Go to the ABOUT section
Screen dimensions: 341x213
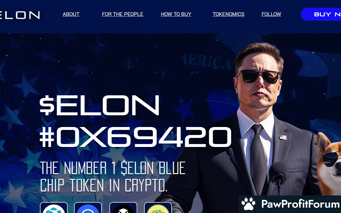pyautogui.click(x=71, y=14)
